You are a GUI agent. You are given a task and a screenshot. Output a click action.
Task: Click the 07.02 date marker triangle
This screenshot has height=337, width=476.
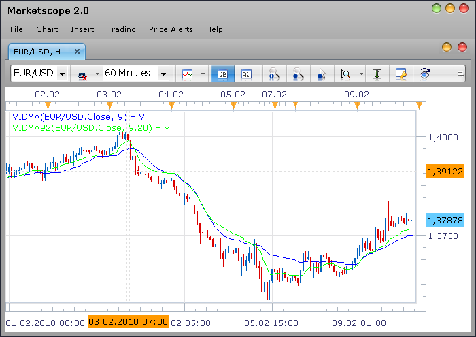point(275,106)
